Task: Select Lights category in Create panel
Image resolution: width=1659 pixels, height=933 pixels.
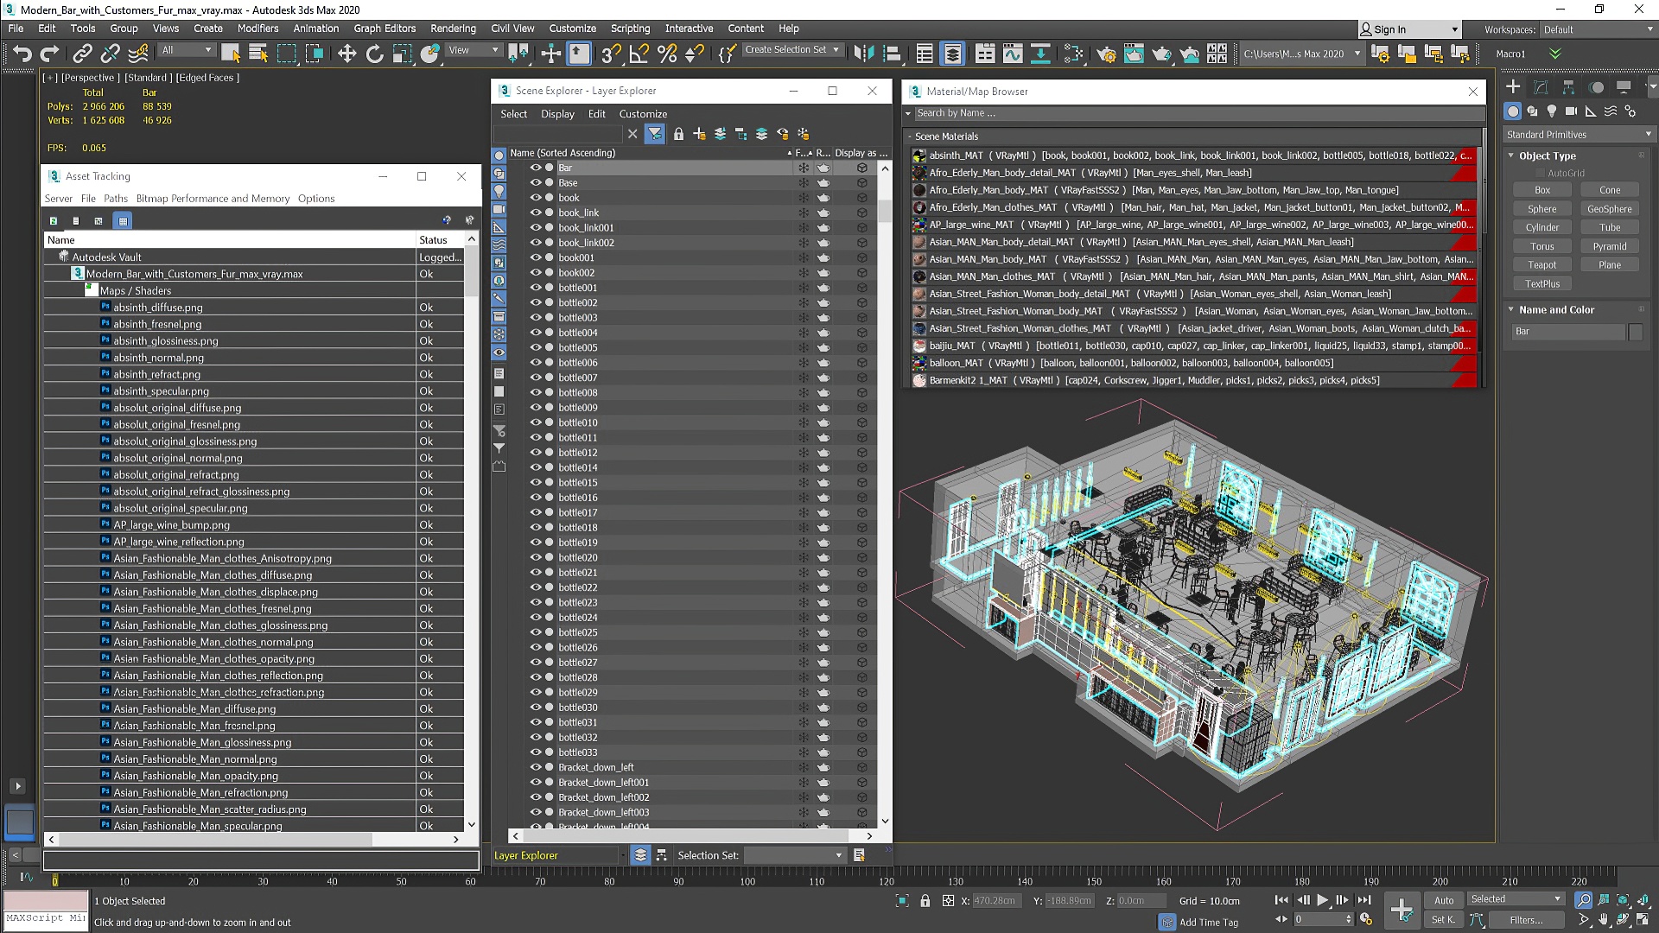Action: (x=1552, y=111)
